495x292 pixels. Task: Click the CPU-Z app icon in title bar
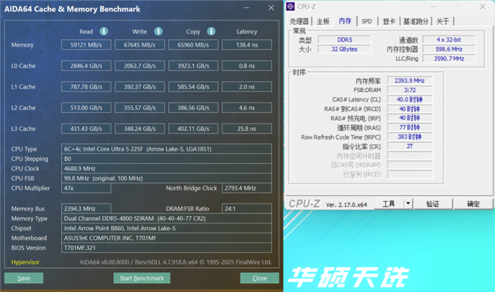click(291, 6)
